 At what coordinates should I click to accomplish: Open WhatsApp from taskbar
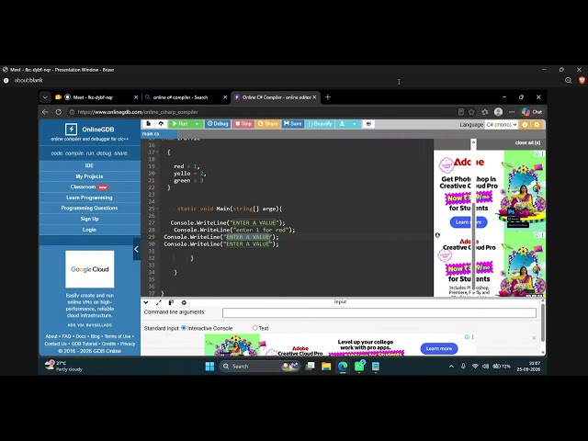click(x=359, y=366)
